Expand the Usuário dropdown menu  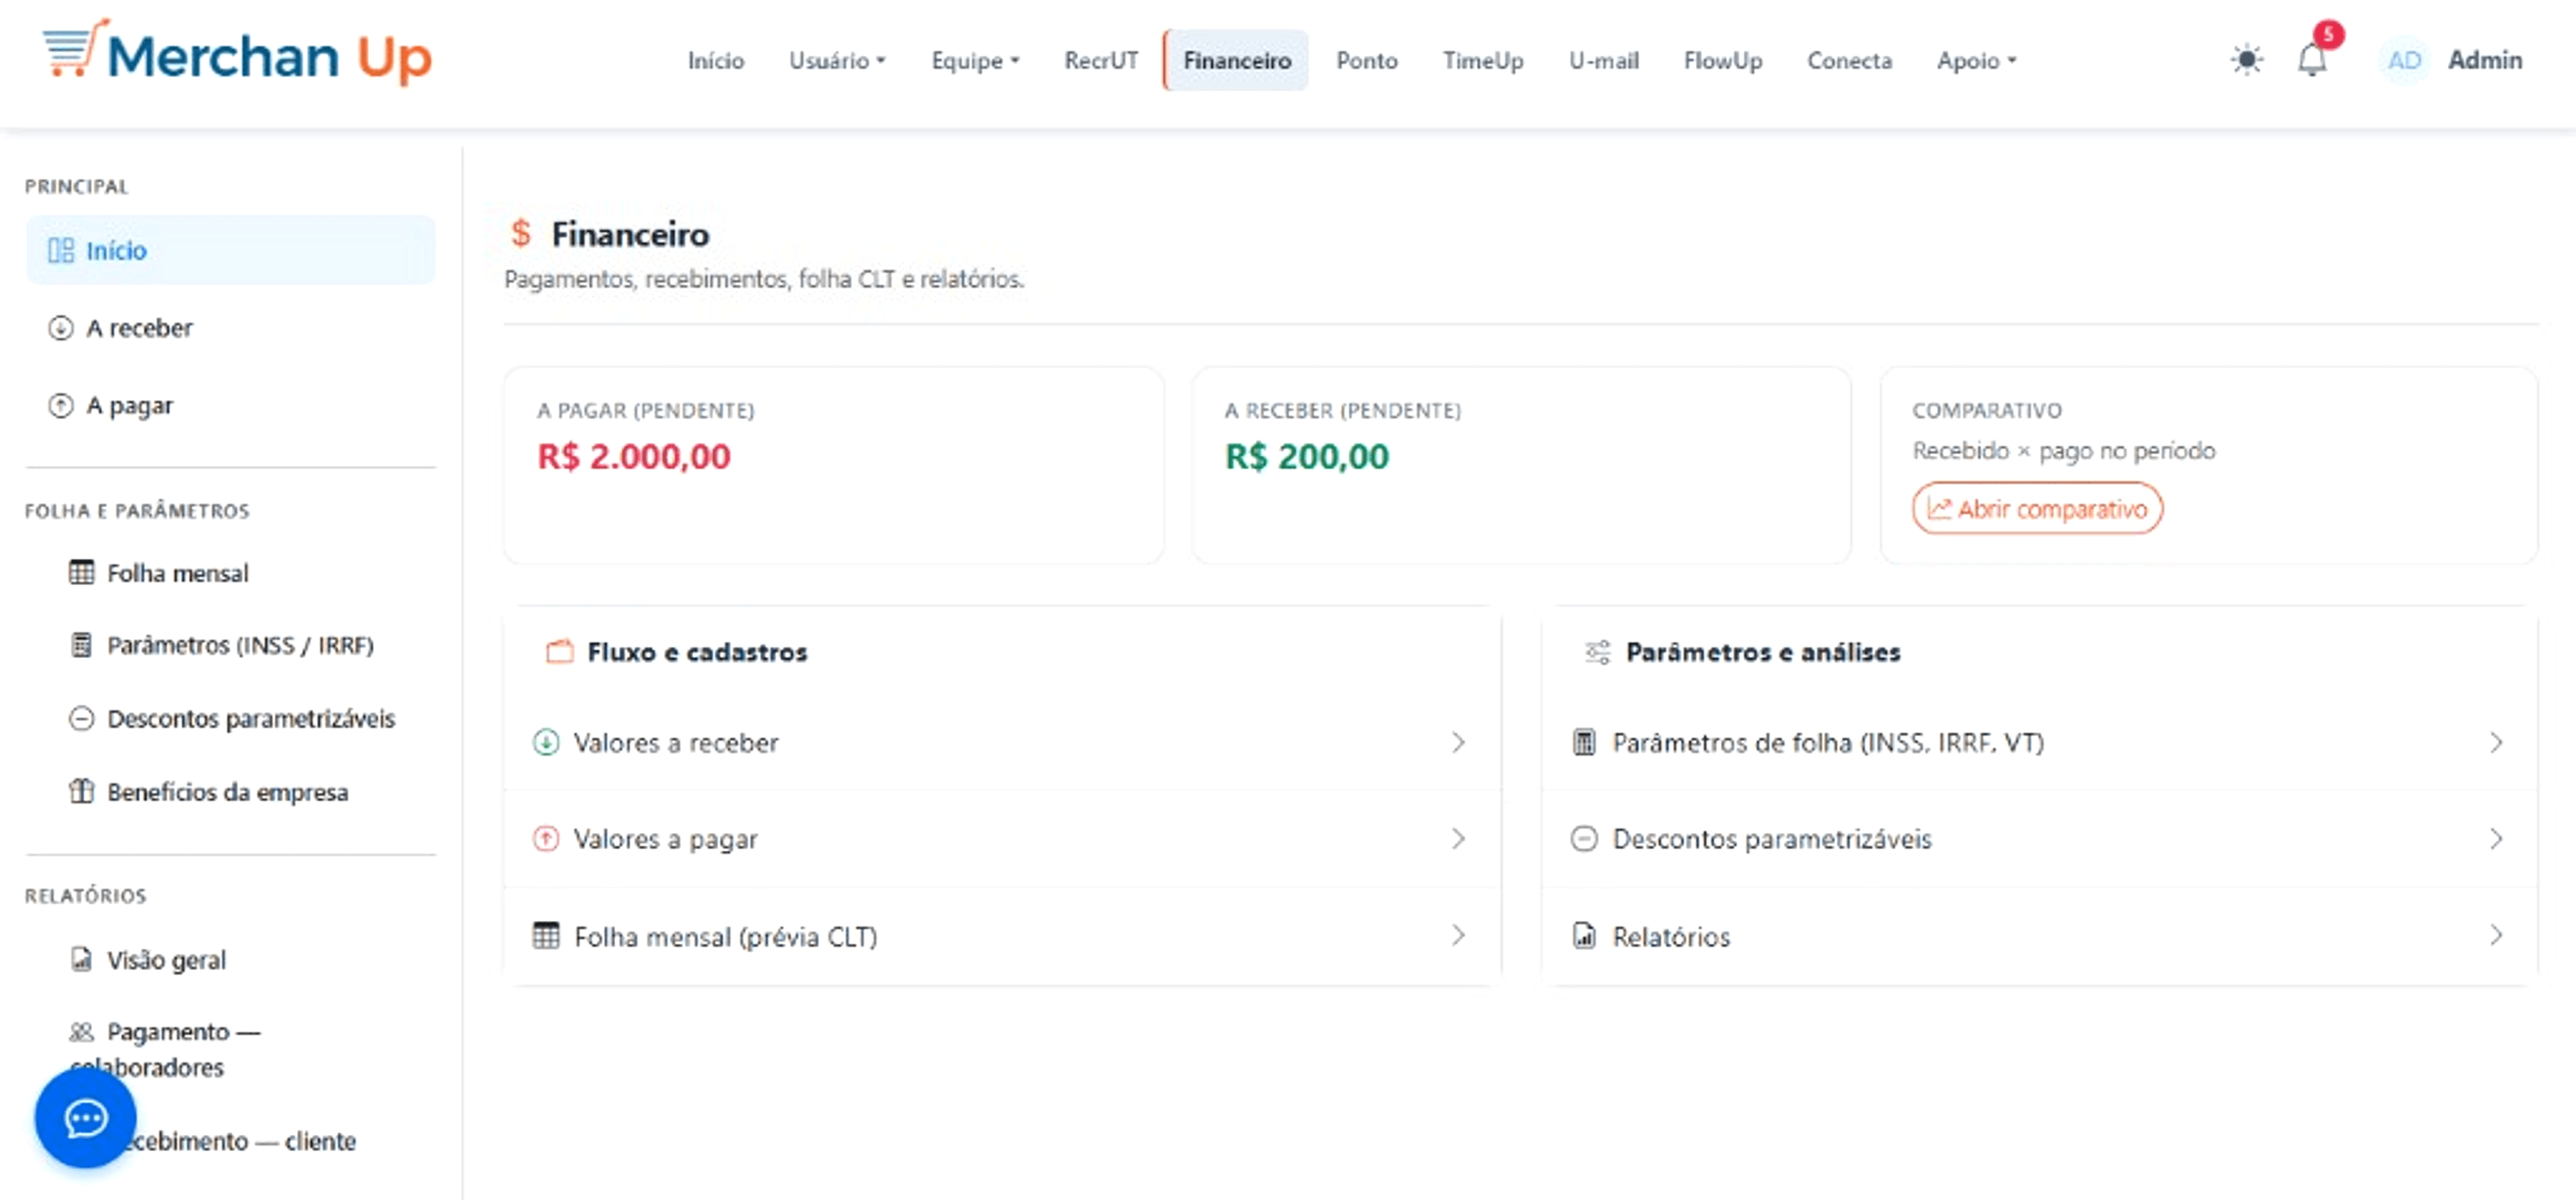837,60
